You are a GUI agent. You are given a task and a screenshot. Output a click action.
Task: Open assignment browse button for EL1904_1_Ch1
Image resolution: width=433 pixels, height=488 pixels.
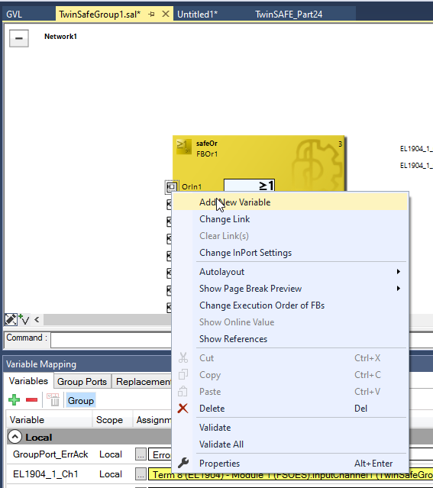pos(141,474)
